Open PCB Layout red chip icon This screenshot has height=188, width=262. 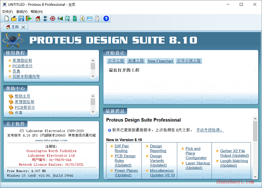[52, 18]
